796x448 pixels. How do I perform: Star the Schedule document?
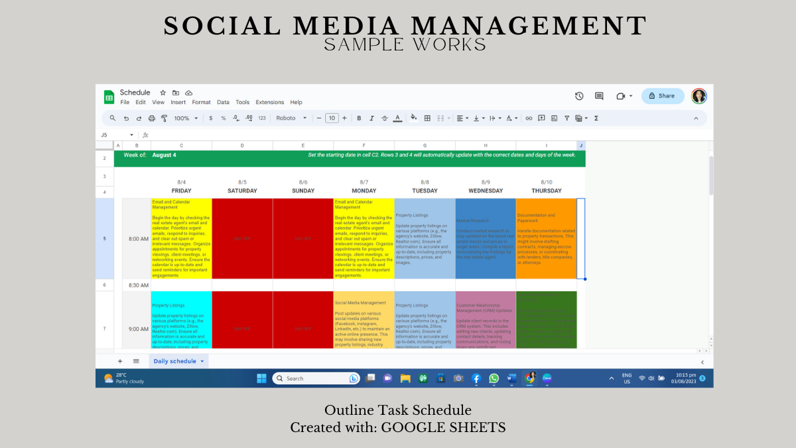[163, 93]
